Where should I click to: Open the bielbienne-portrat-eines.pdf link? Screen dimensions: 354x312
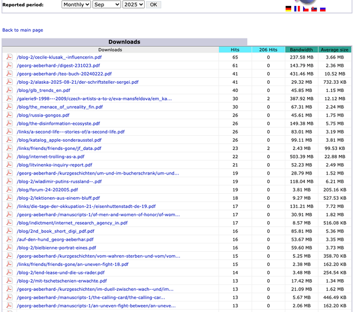(56, 248)
